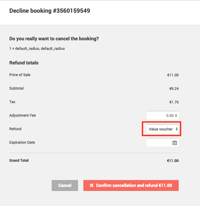200x206 pixels.
Task: Confirm cancellation and refund €11.00
Action: tap(131, 185)
